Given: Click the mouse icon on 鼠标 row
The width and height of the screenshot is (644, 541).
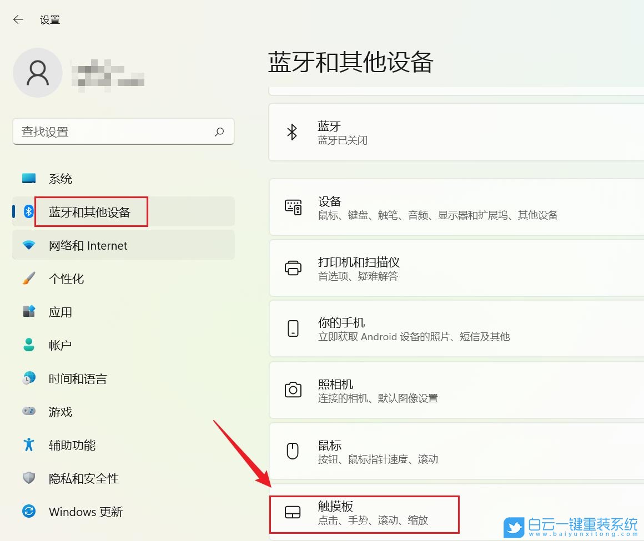Looking at the screenshot, I should (293, 451).
